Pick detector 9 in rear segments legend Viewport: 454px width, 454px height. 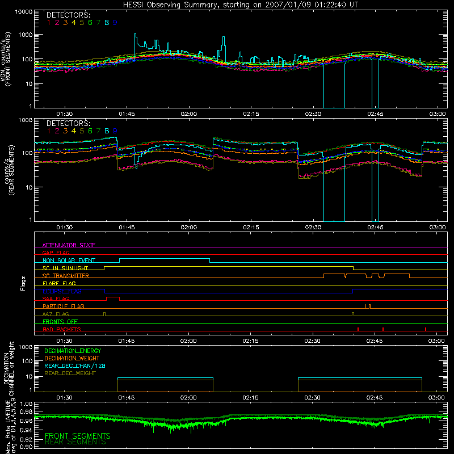coord(115,131)
